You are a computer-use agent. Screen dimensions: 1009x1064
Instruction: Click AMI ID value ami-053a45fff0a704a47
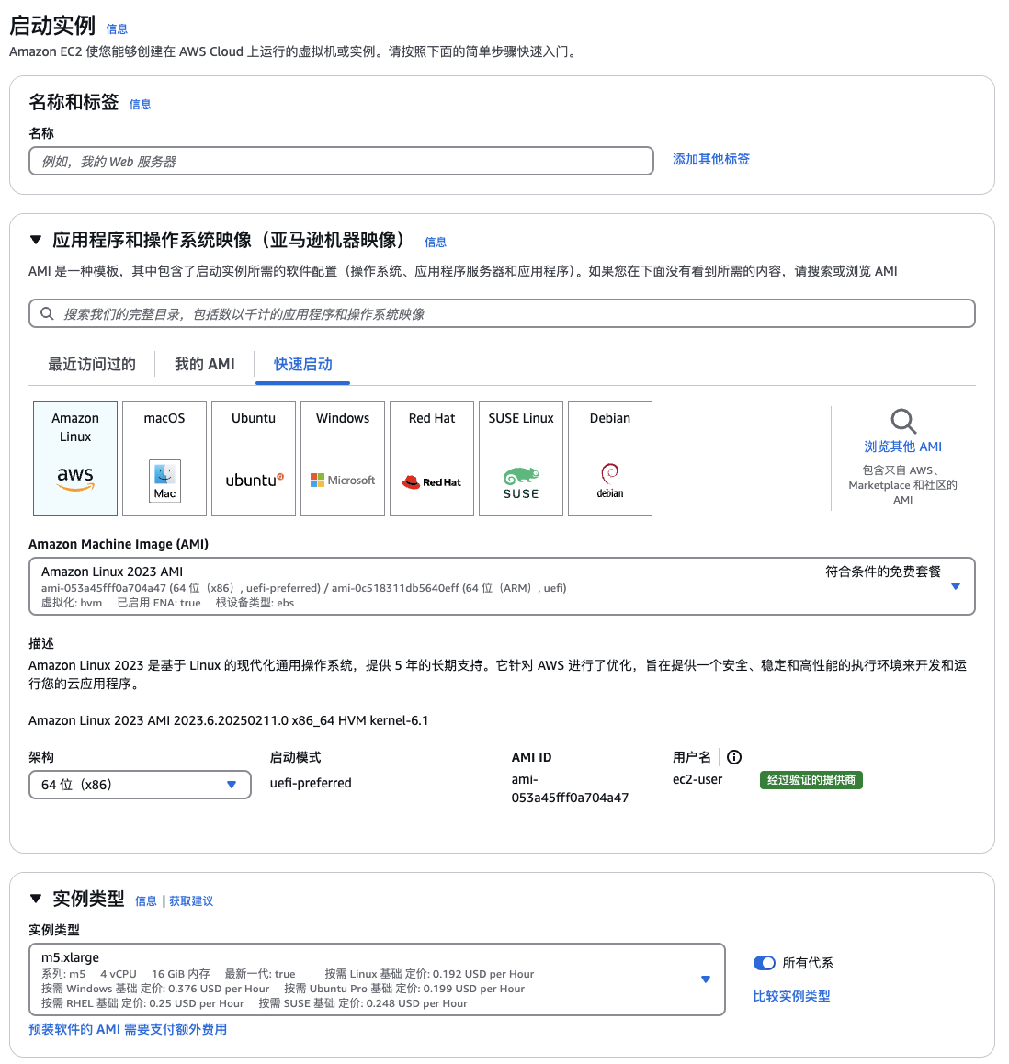[x=570, y=788]
